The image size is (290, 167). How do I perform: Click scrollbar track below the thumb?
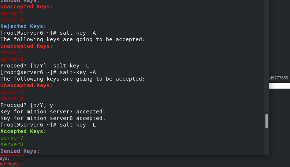(266, 141)
